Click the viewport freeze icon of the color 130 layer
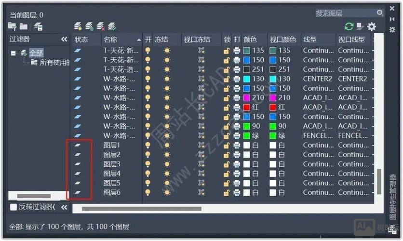Image resolution: width=403 pixels, height=241 pixels. click(201, 79)
